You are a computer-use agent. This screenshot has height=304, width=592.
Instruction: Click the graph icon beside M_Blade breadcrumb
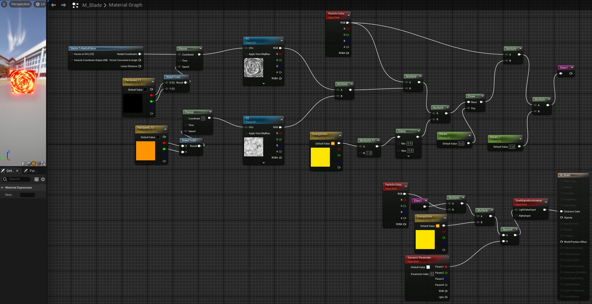click(75, 5)
